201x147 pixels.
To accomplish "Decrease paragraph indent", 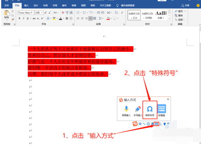I will pyautogui.click(x=98, y=12).
